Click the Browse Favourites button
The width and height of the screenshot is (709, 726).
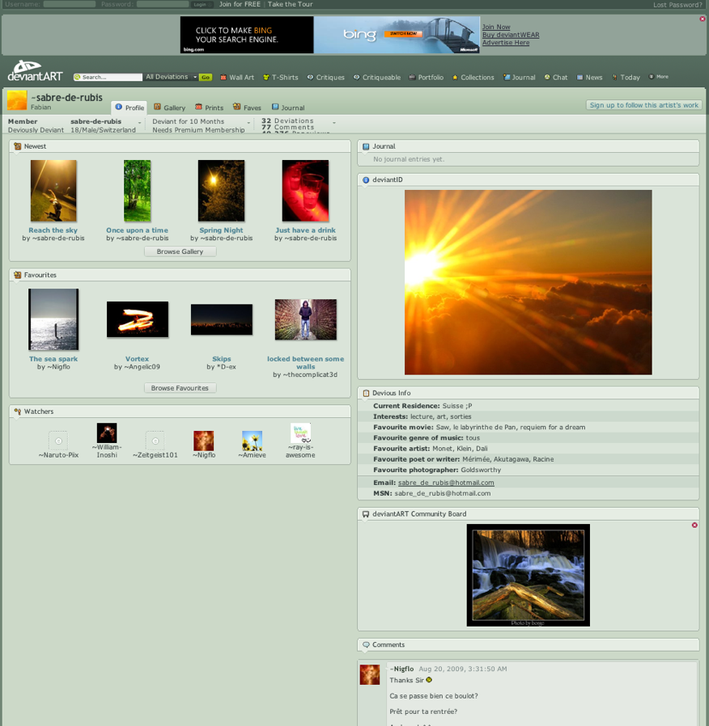180,388
